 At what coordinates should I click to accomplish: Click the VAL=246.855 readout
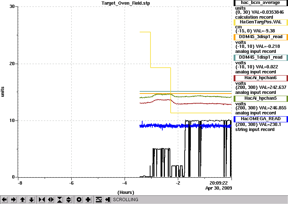(273, 108)
